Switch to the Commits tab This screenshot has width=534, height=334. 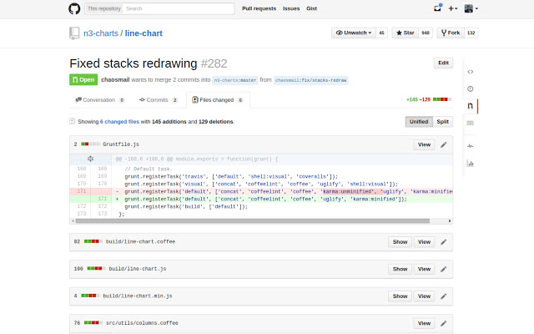point(159,100)
